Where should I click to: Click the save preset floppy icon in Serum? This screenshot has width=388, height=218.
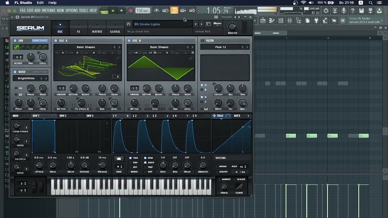click(x=129, y=24)
